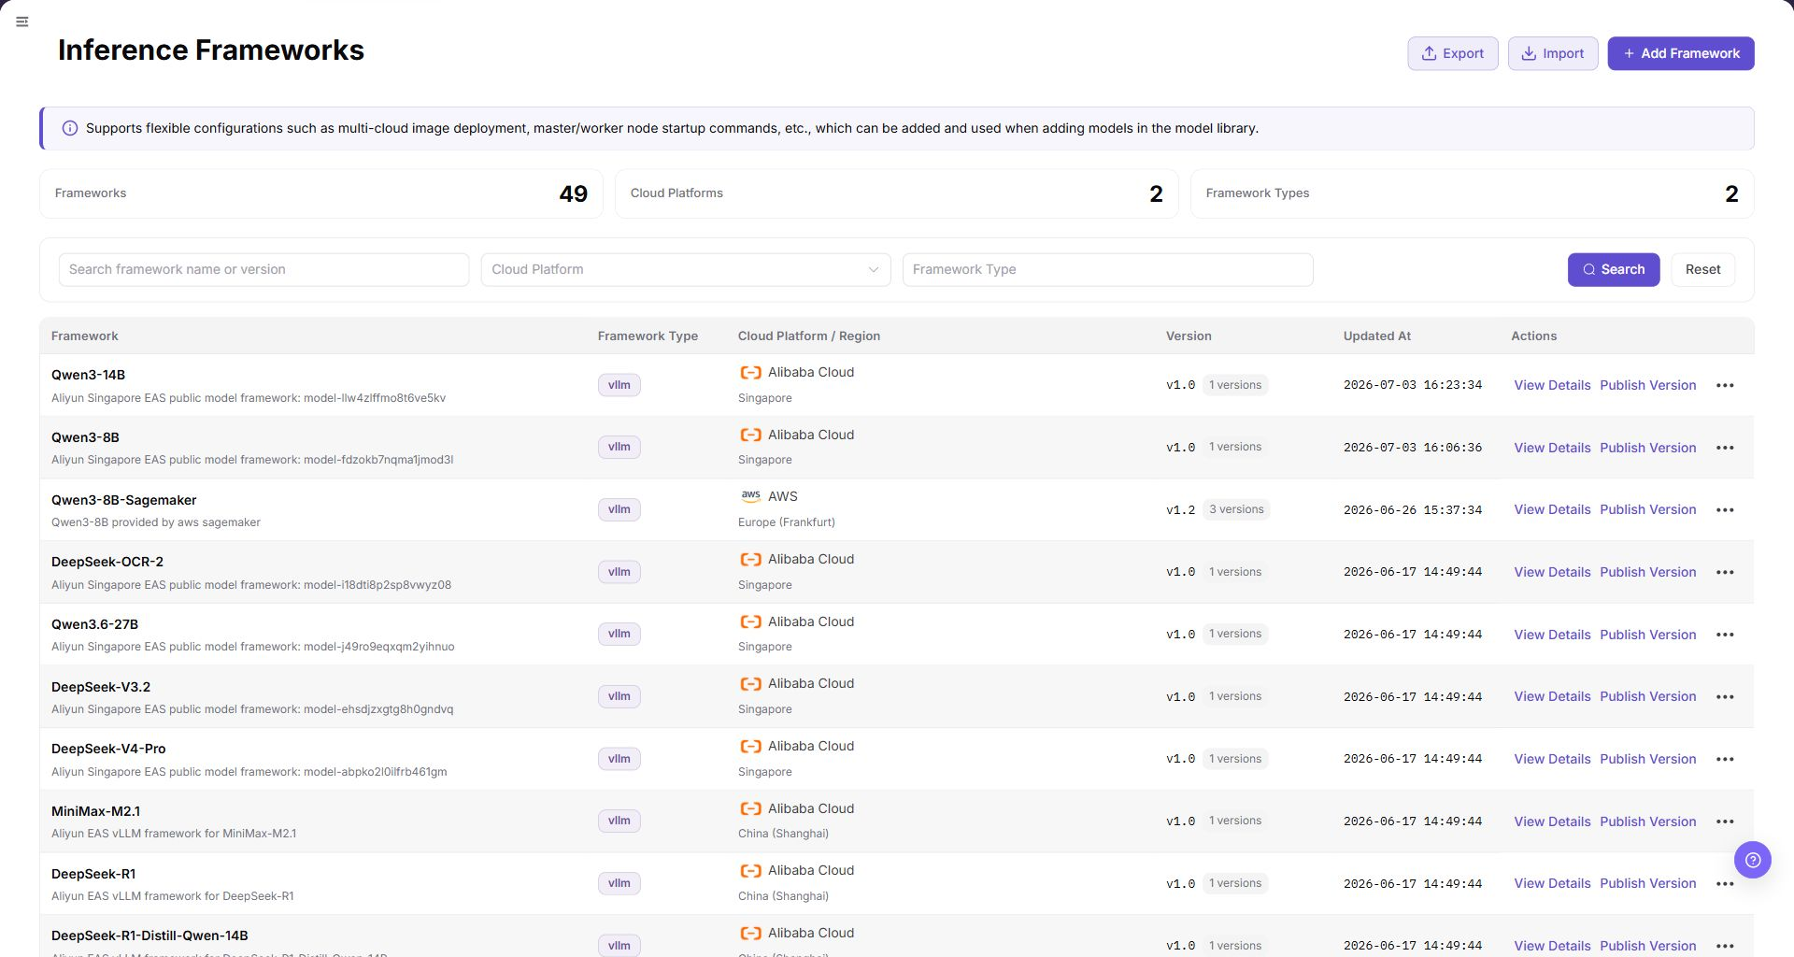This screenshot has width=1794, height=957.
Task: Click the 'Version' column header
Action: pos(1189,336)
